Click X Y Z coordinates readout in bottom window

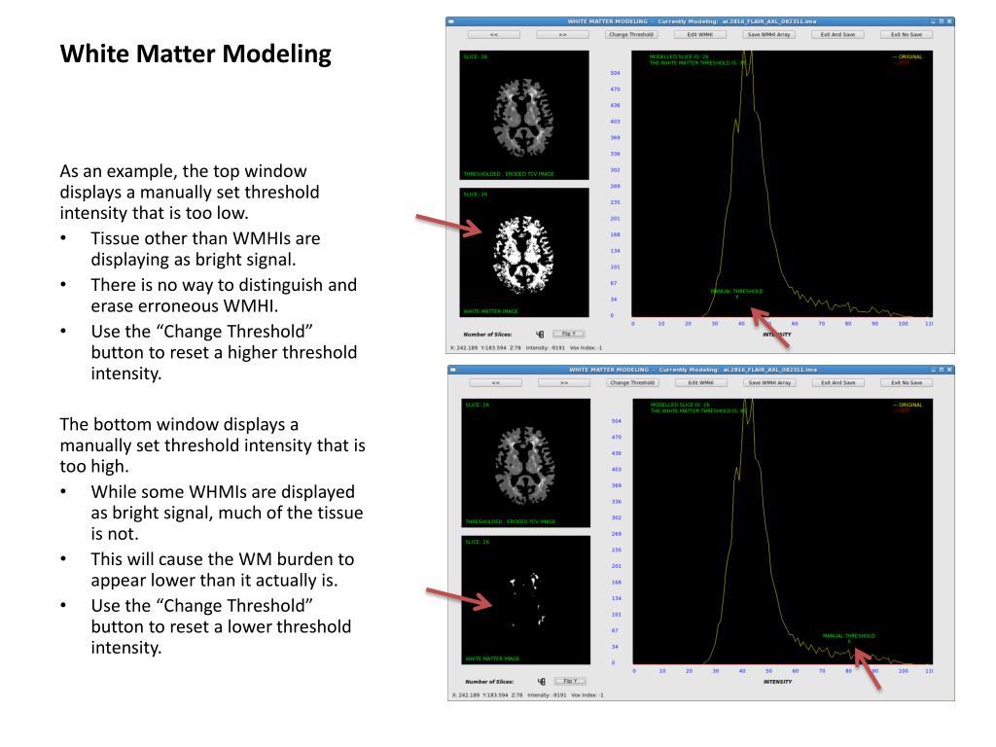(x=487, y=695)
